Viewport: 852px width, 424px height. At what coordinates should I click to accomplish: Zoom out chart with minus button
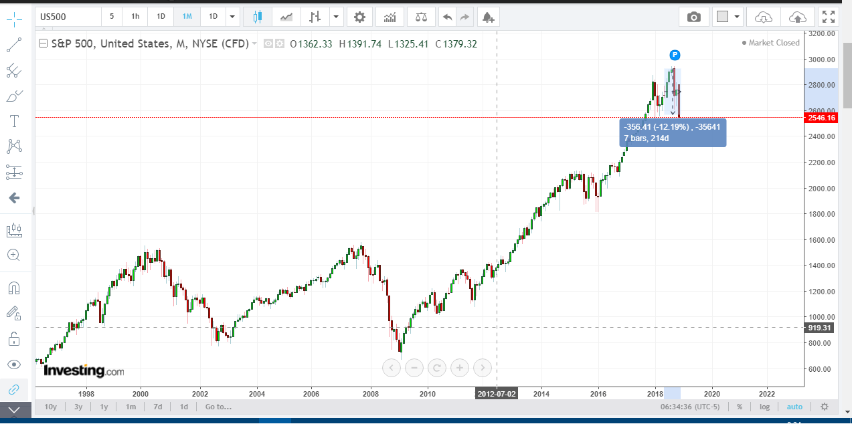coord(414,367)
